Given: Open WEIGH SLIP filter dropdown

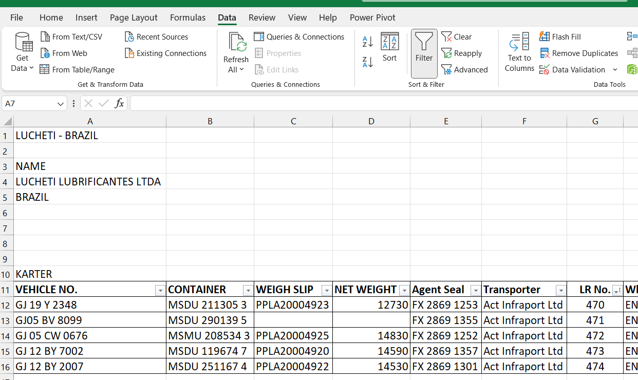Looking at the screenshot, I should click(326, 291).
